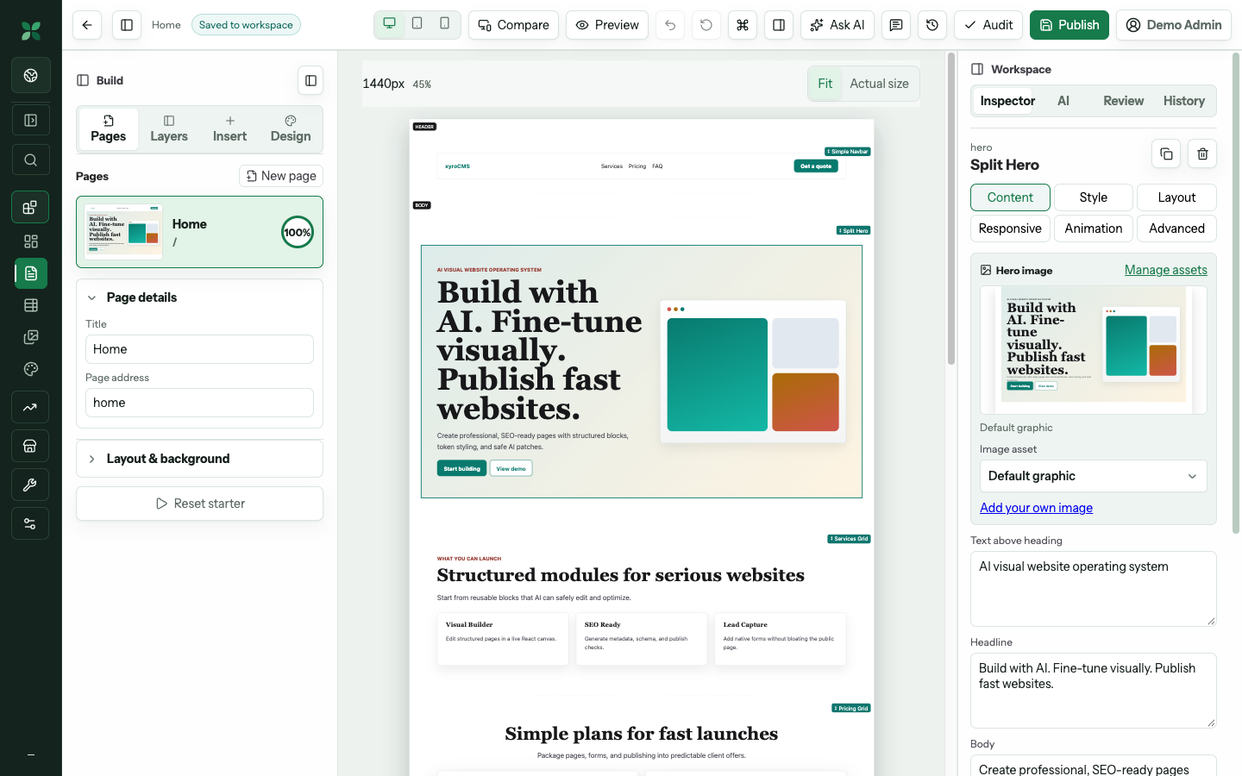This screenshot has height=776, width=1242.
Task: Select the Style tab for Split Hero
Action: point(1093,197)
